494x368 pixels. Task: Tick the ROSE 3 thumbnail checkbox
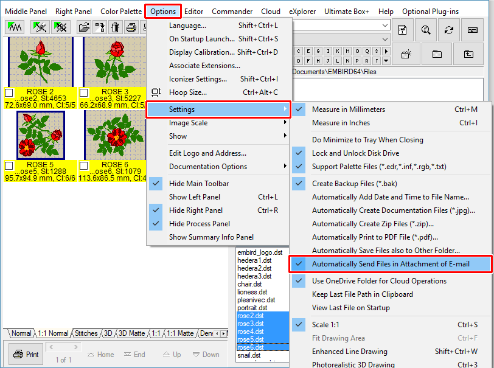click(84, 92)
